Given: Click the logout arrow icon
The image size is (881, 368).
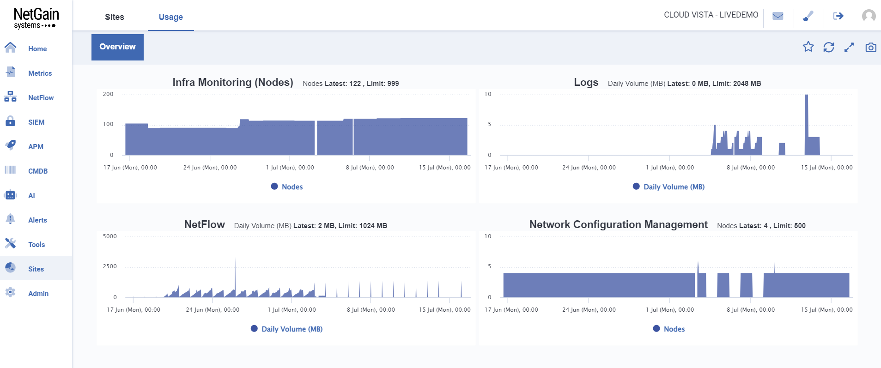Looking at the screenshot, I should tap(838, 16).
